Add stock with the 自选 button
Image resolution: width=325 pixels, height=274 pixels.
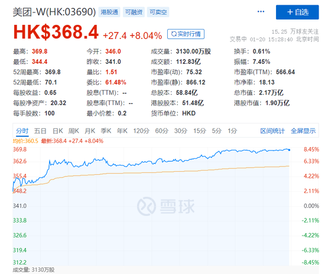pos(297,12)
